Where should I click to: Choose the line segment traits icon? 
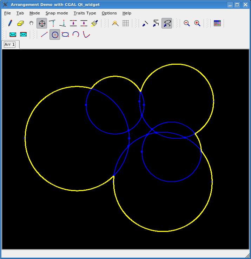(x=145, y=24)
